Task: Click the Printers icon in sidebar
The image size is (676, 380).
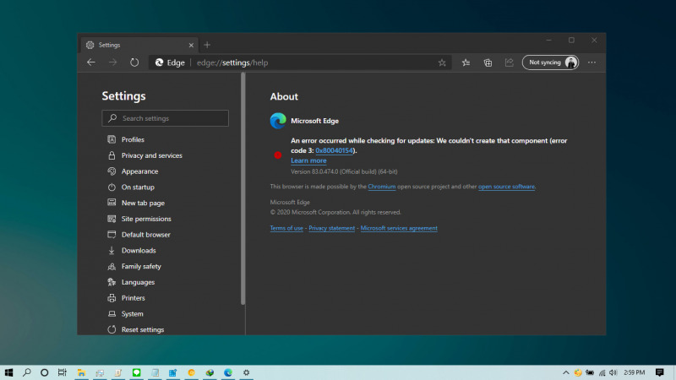Action: tap(112, 298)
